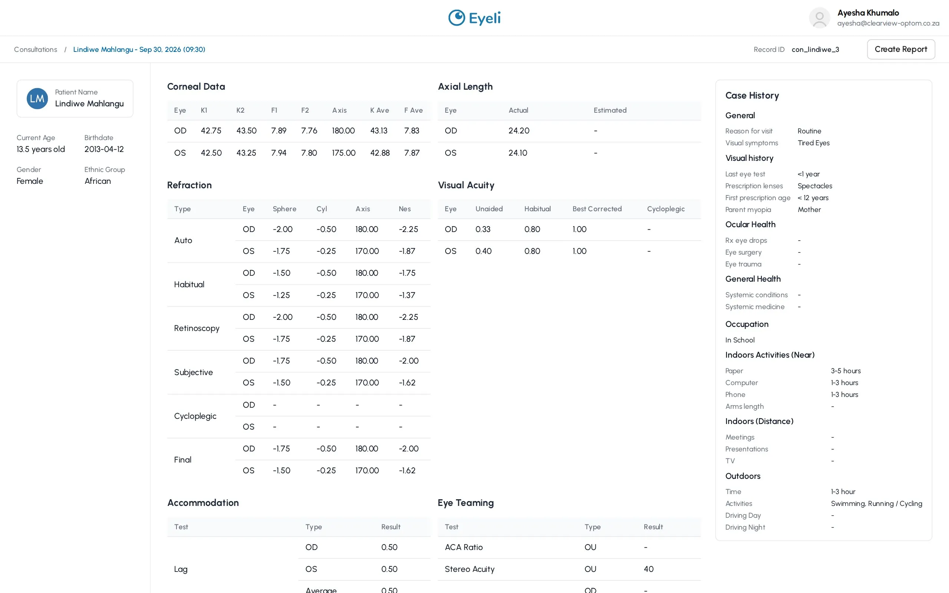Click the LM patient initials badge
The height and width of the screenshot is (593, 949).
pos(37,99)
